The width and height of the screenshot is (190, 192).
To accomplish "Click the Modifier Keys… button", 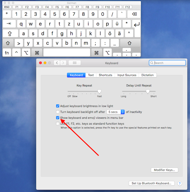I will 164,170.
